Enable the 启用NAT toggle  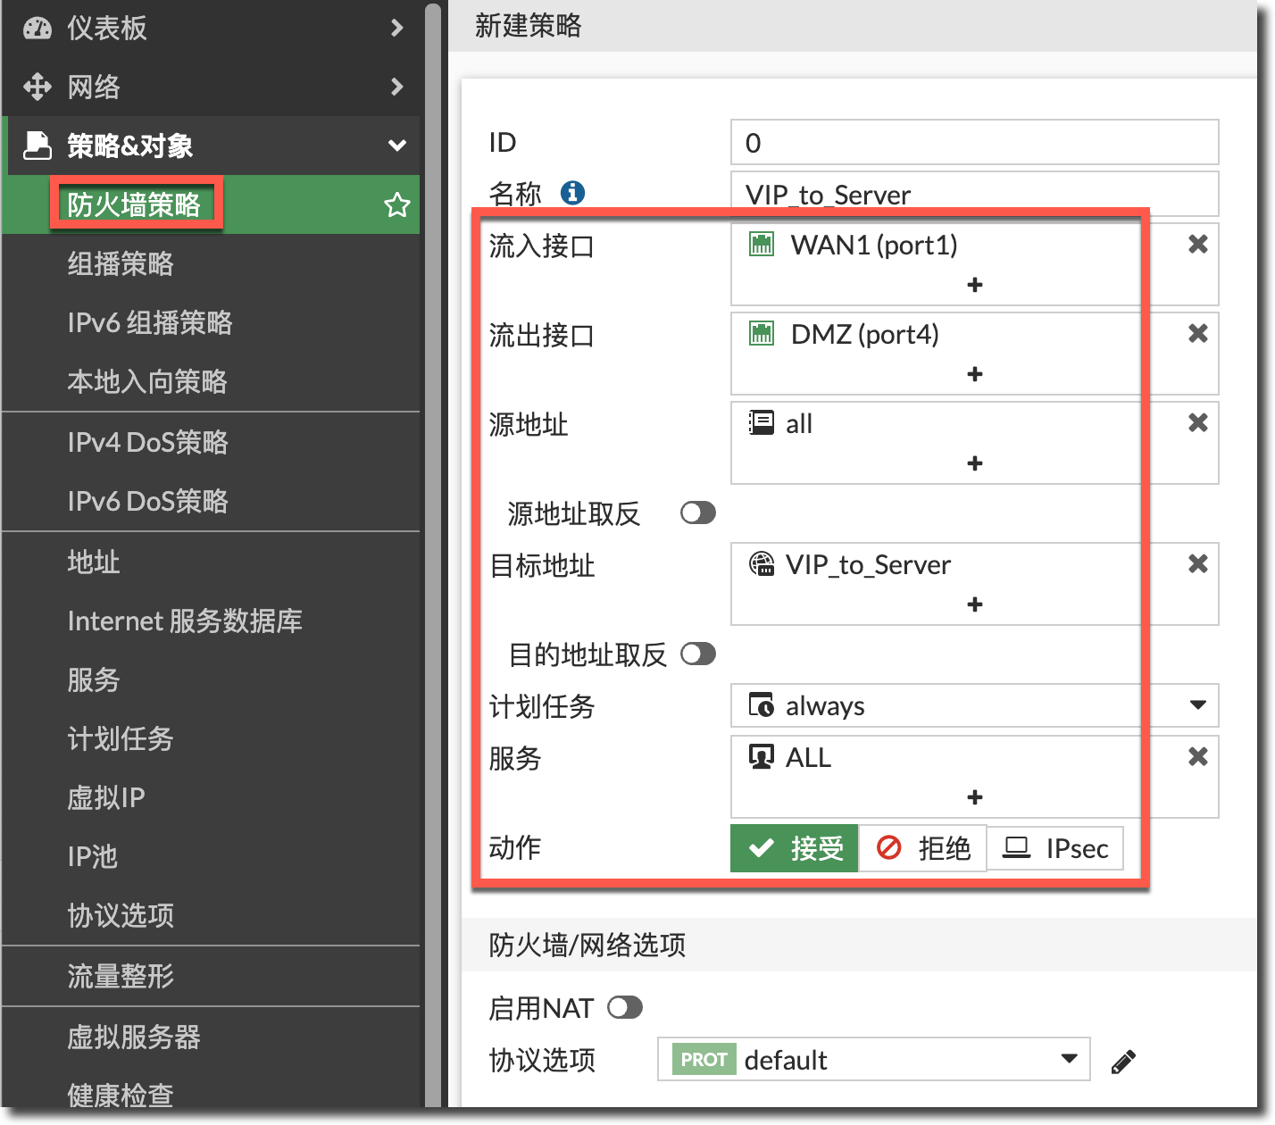624,1008
